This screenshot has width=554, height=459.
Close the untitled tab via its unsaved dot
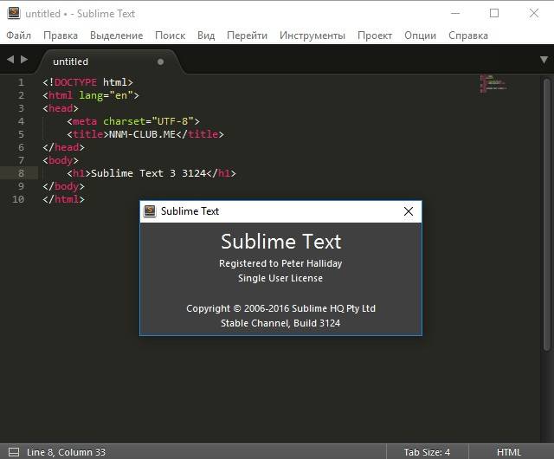pyautogui.click(x=160, y=61)
